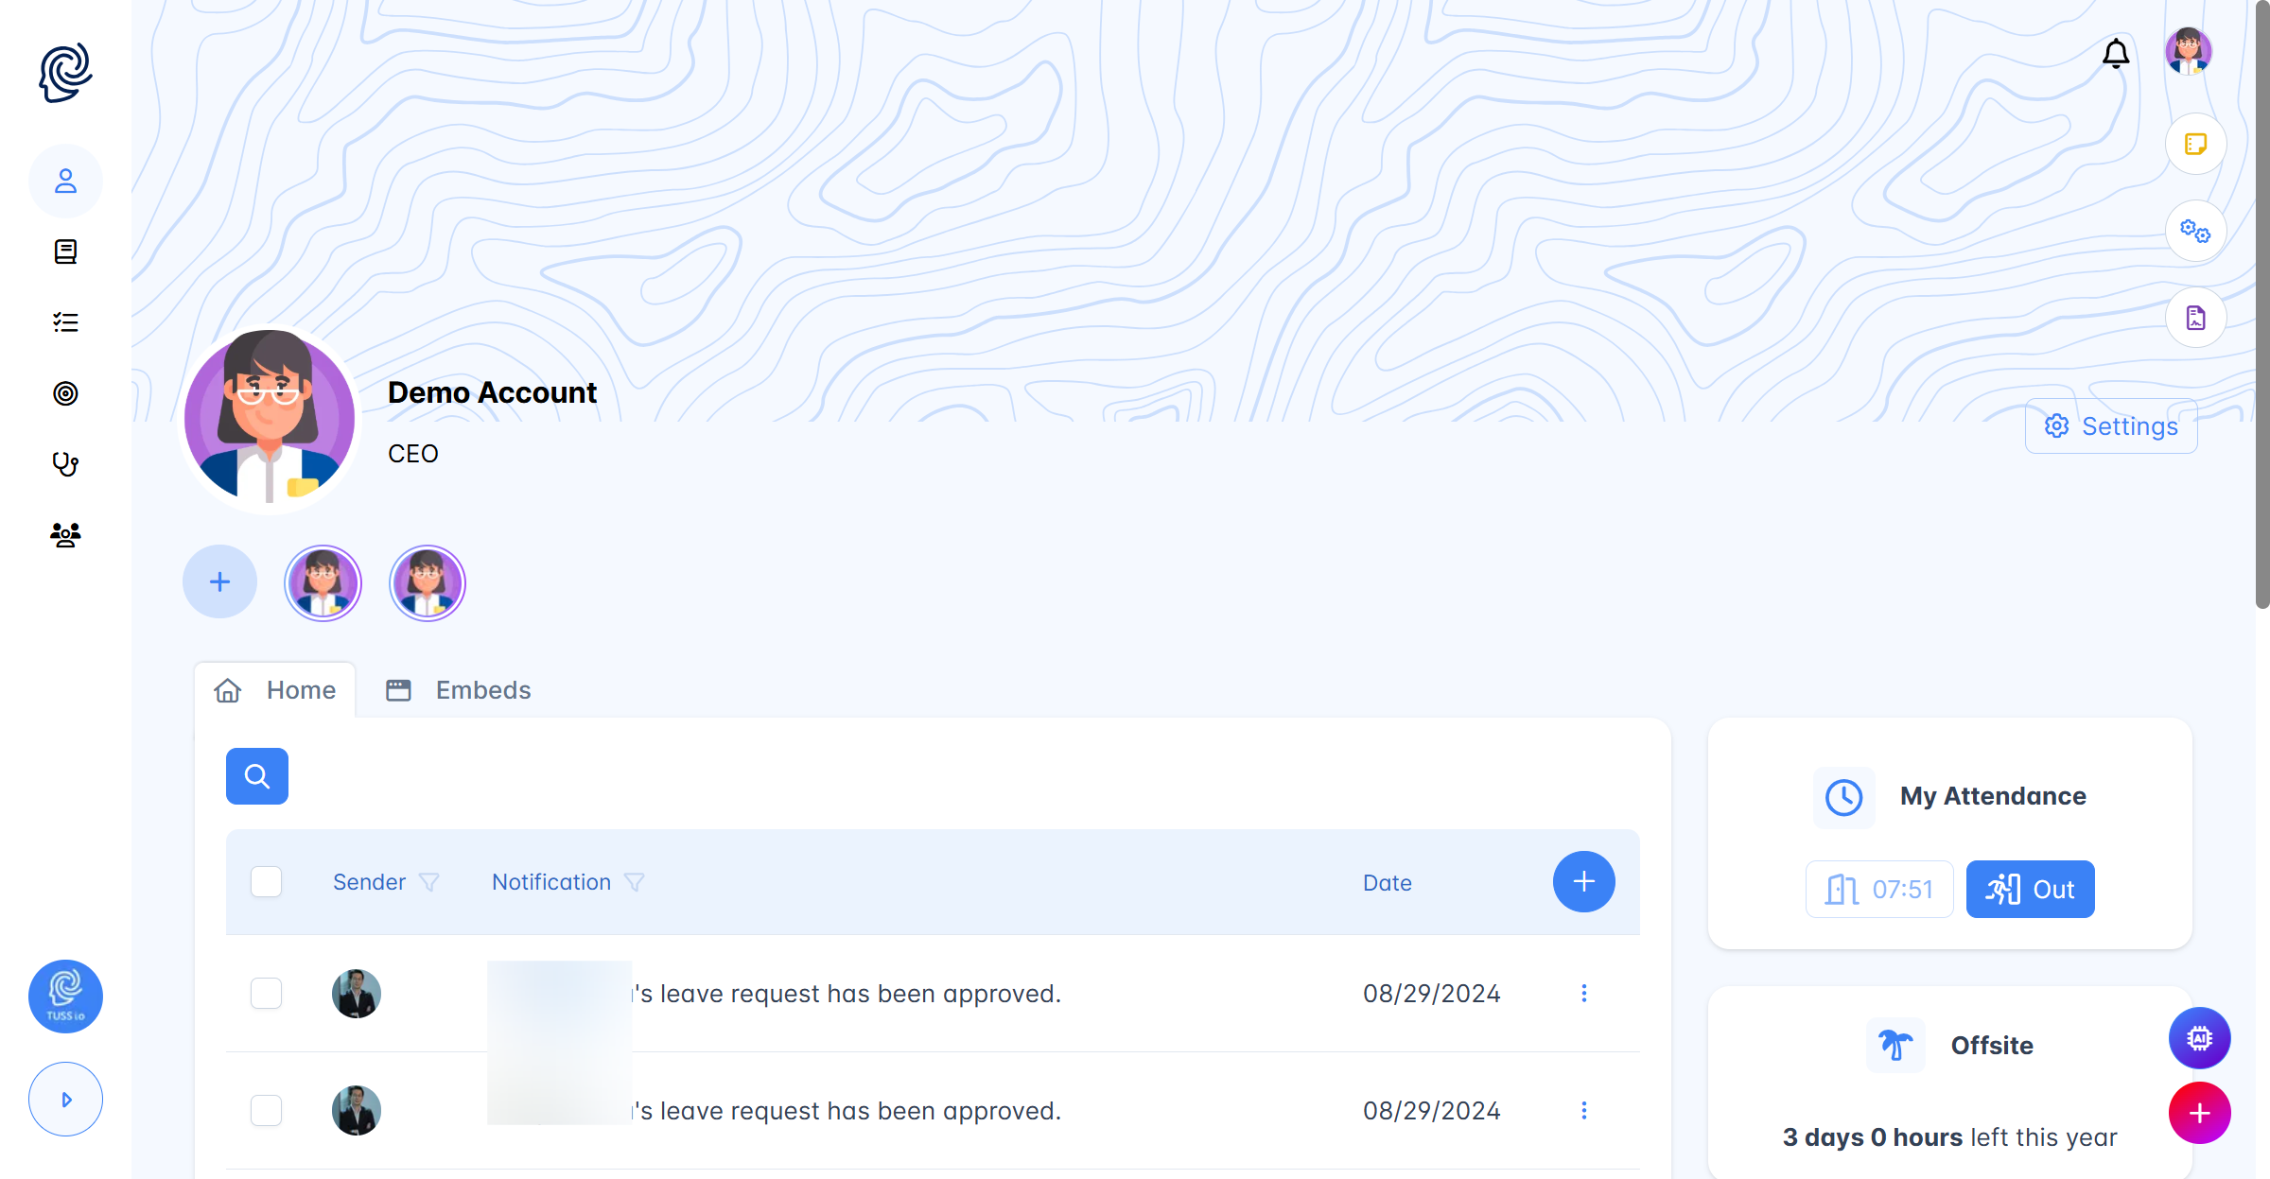The height and width of the screenshot is (1179, 2270).
Task: Toggle the select-all checkbox in table header
Action: point(267,882)
